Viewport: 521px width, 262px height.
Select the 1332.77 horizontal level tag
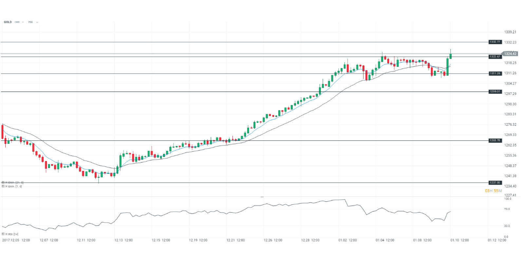(x=495, y=42)
